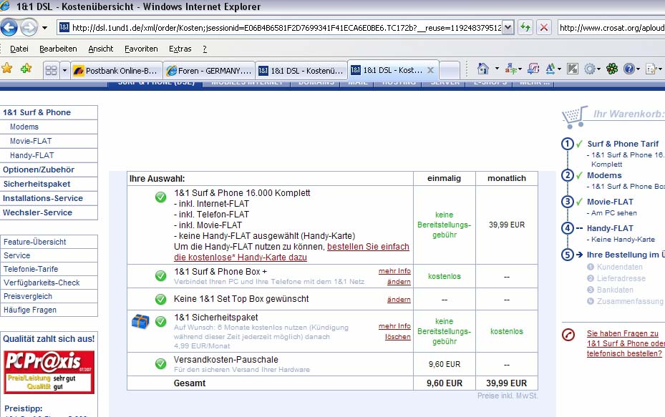The width and height of the screenshot is (665, 417).
Task: Open the Favorites Center star icon
Action: click(7, 69)
